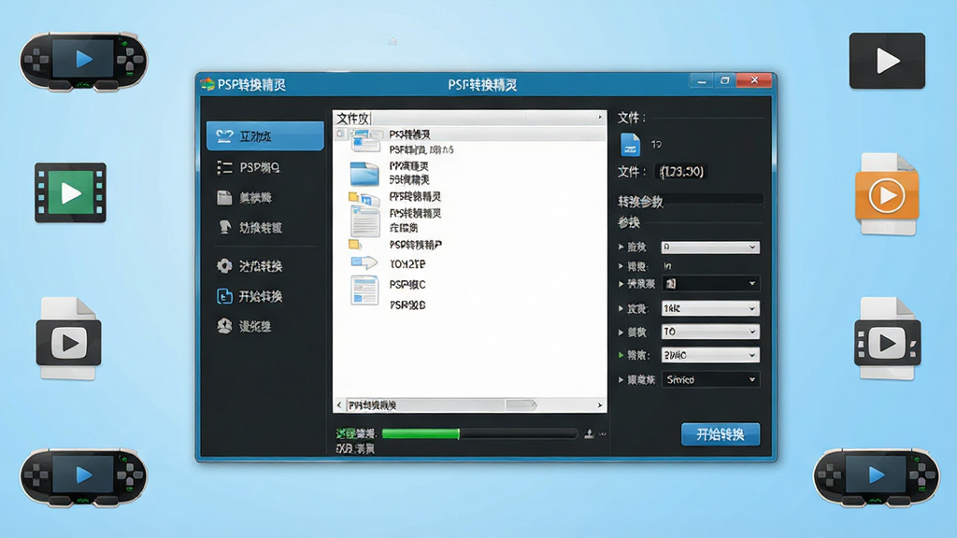Click the green conversion progress bar
The height and width of the screenshot is (538, 957).
pyautogui.click(x=479, y=433)
